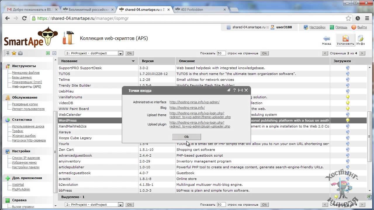
Task: Reload the page in Chrome
Action: 25,18
